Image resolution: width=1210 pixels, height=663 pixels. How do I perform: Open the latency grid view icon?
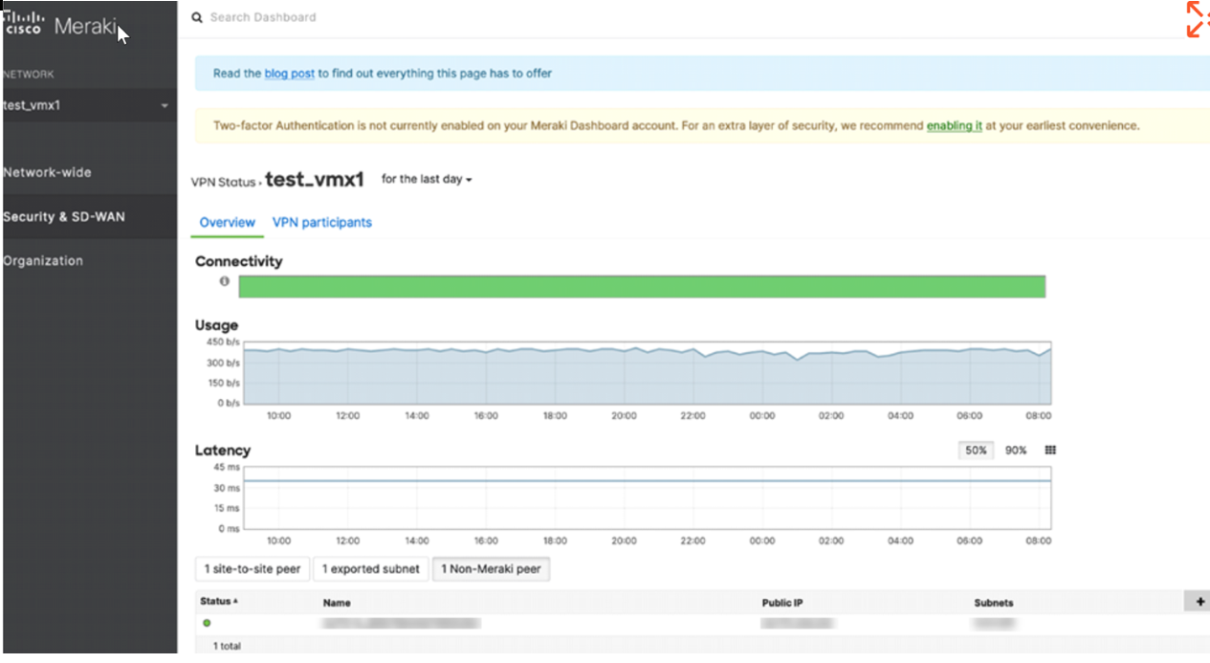click(1050, 451)
